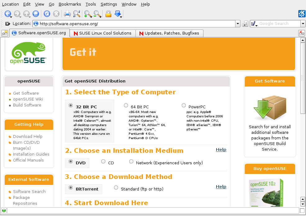Open the Edit menu

(x=27, y=4)
